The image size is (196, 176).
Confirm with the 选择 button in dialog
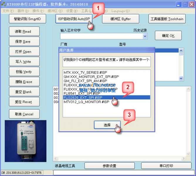pyautogui.click(x=107, y=125)
